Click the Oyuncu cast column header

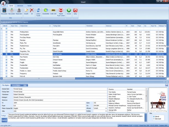[117, 89]
